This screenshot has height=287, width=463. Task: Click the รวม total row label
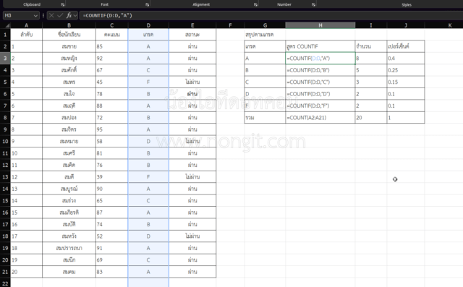pyautogui.click(x=265, y=117)
